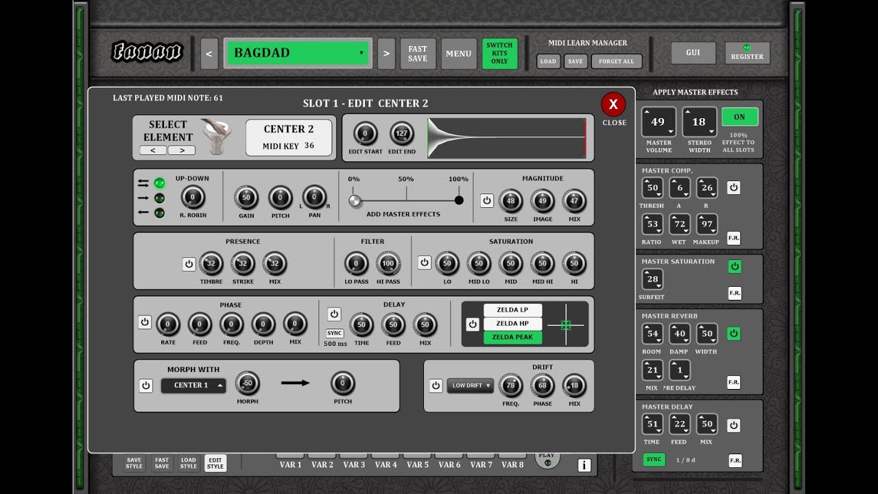Select the forward direction LED

click(x=159, y=198)
